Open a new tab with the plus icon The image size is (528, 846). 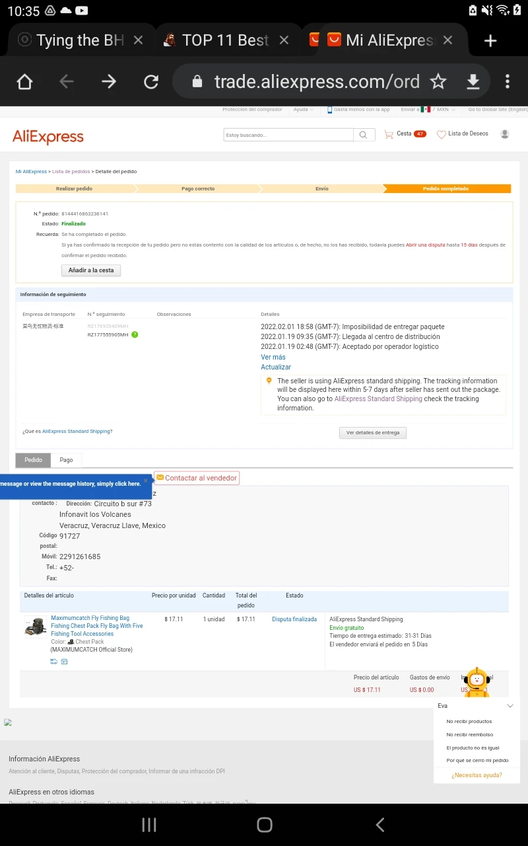coord(490,41)
